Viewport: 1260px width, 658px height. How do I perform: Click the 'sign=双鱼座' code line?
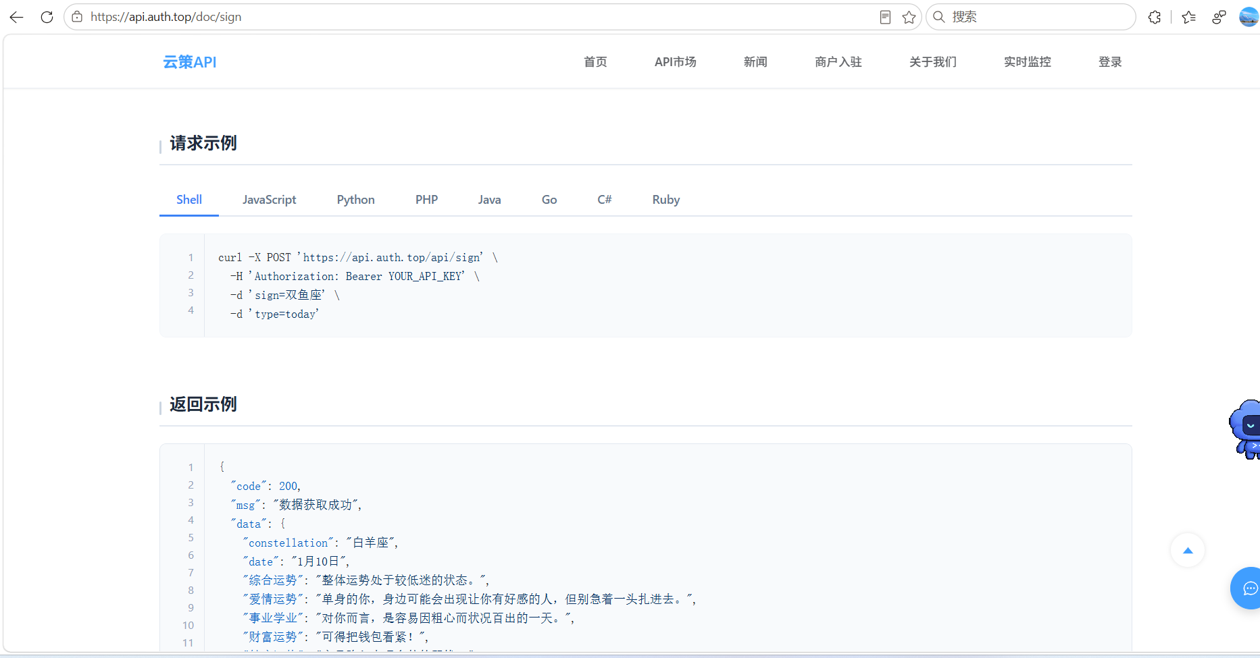[x=284, y=296]
